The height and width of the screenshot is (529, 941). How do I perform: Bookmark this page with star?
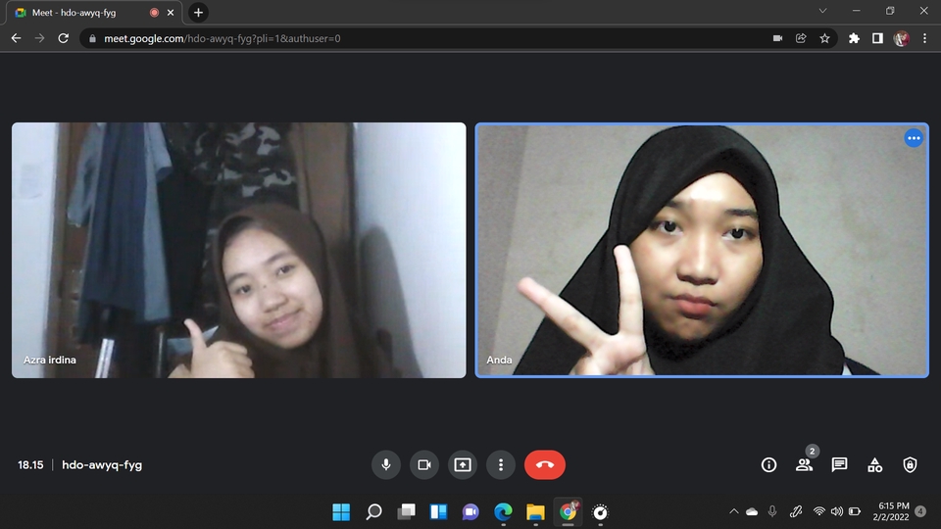(824, 38)
